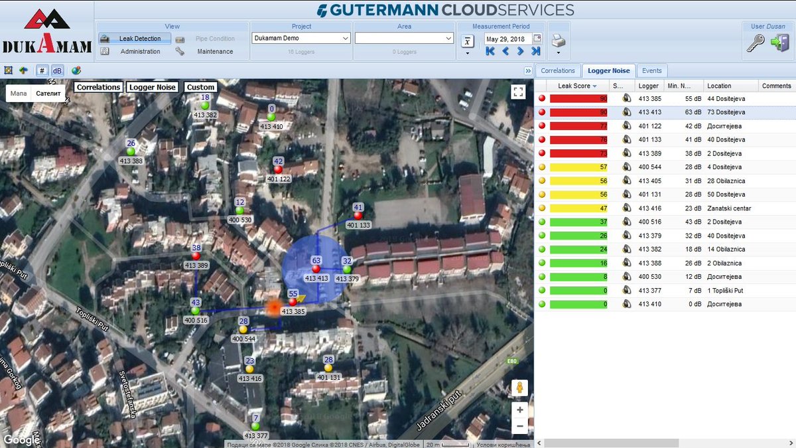Click the status dot for logger 413 389 row
Screen dimensions: 796x448
tap(542, 153)
